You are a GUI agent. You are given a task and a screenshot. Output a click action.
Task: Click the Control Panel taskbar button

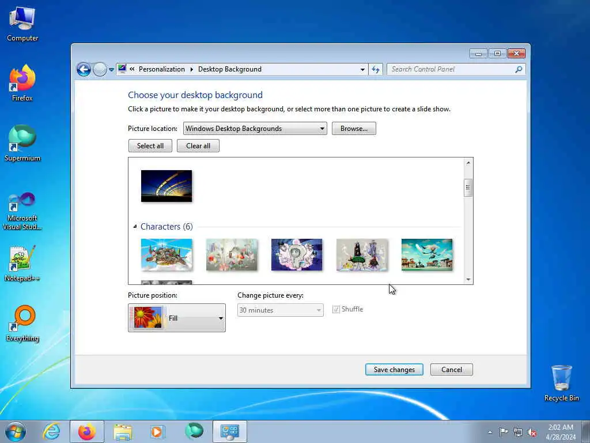point(230,431)
